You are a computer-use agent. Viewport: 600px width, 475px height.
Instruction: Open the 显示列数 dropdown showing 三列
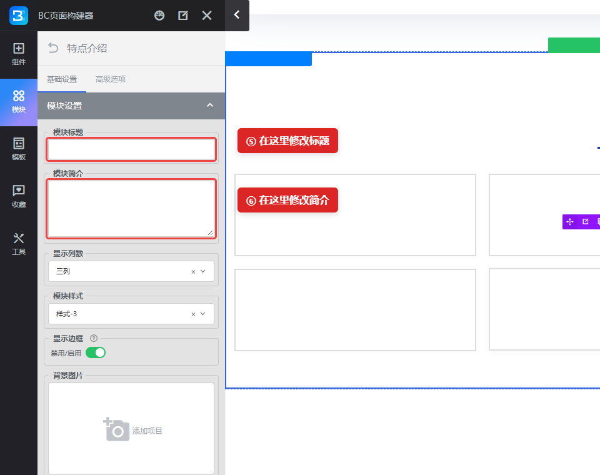point(131,271)
